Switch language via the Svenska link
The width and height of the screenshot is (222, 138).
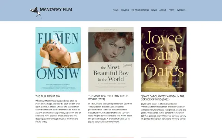click(x=181, y=10)
